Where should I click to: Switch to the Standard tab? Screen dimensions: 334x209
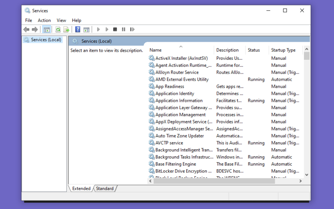click(105, 189)
